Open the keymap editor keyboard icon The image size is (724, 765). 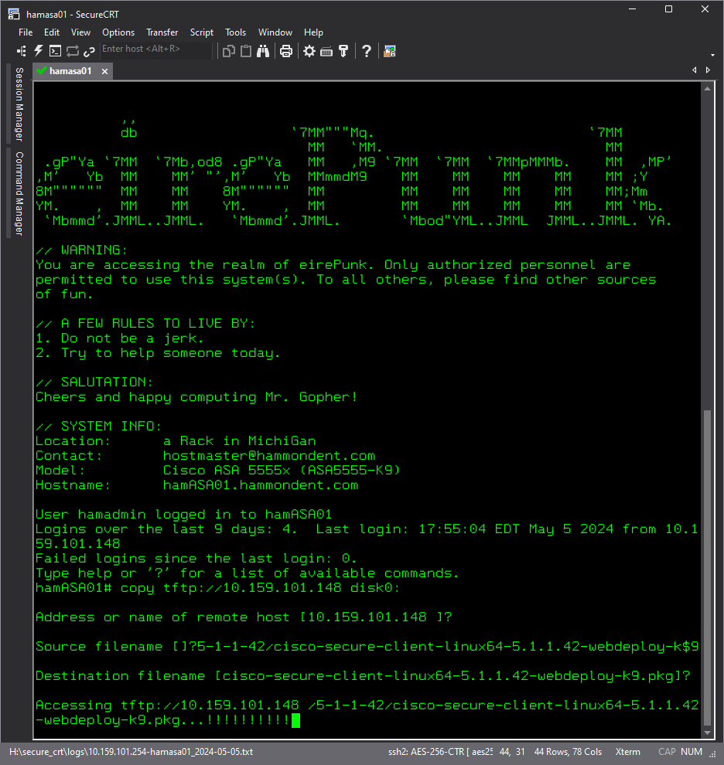tap(326, 50)
